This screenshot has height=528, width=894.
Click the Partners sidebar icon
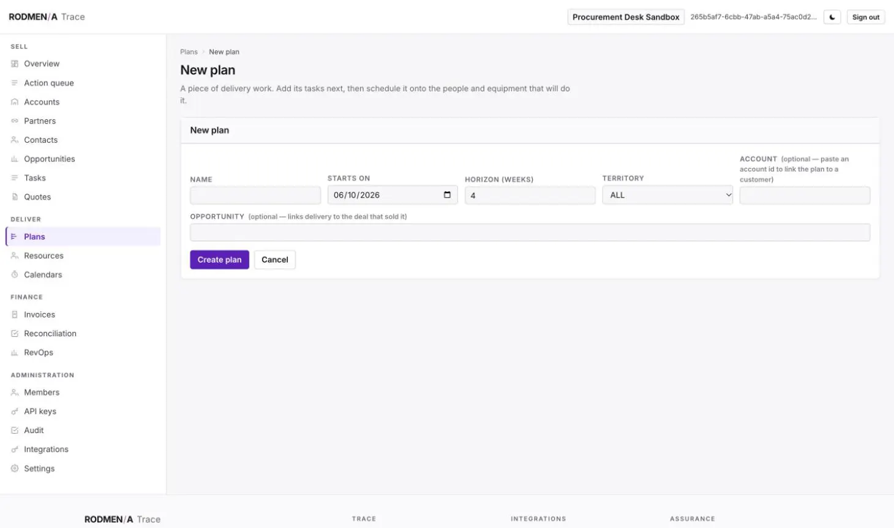(x=15, y=121)
